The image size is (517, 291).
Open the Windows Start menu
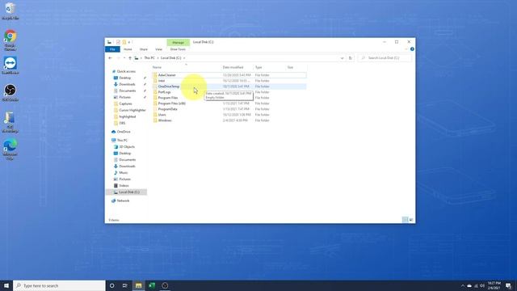pyautogui.click(x=6, y=285)
